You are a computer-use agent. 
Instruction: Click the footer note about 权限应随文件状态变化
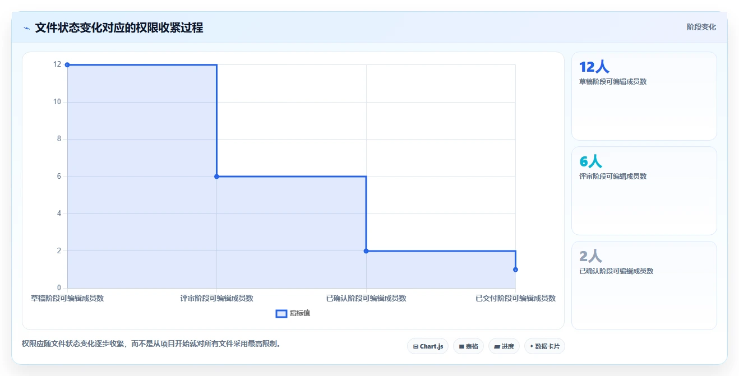pyautogui.click(x=151, y=343)
